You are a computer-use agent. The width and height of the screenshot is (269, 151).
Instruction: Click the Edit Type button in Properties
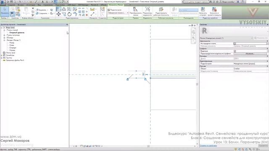[x=261, y=38]
